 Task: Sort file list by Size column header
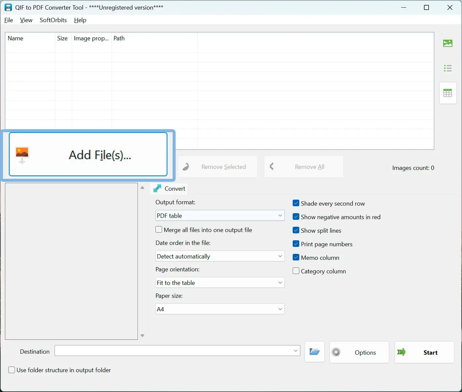(63, 38)
